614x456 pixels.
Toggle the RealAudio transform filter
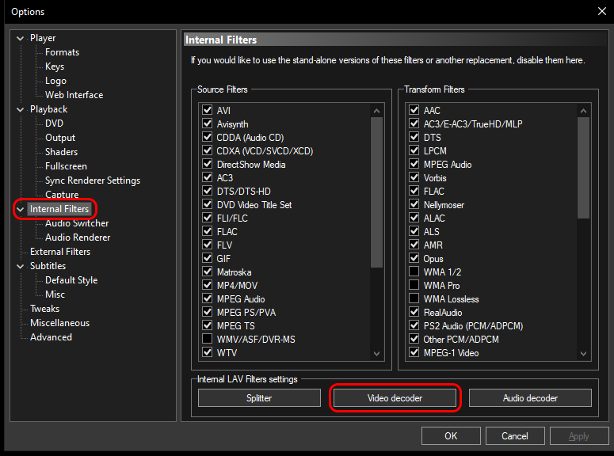(x=414, y=312)
